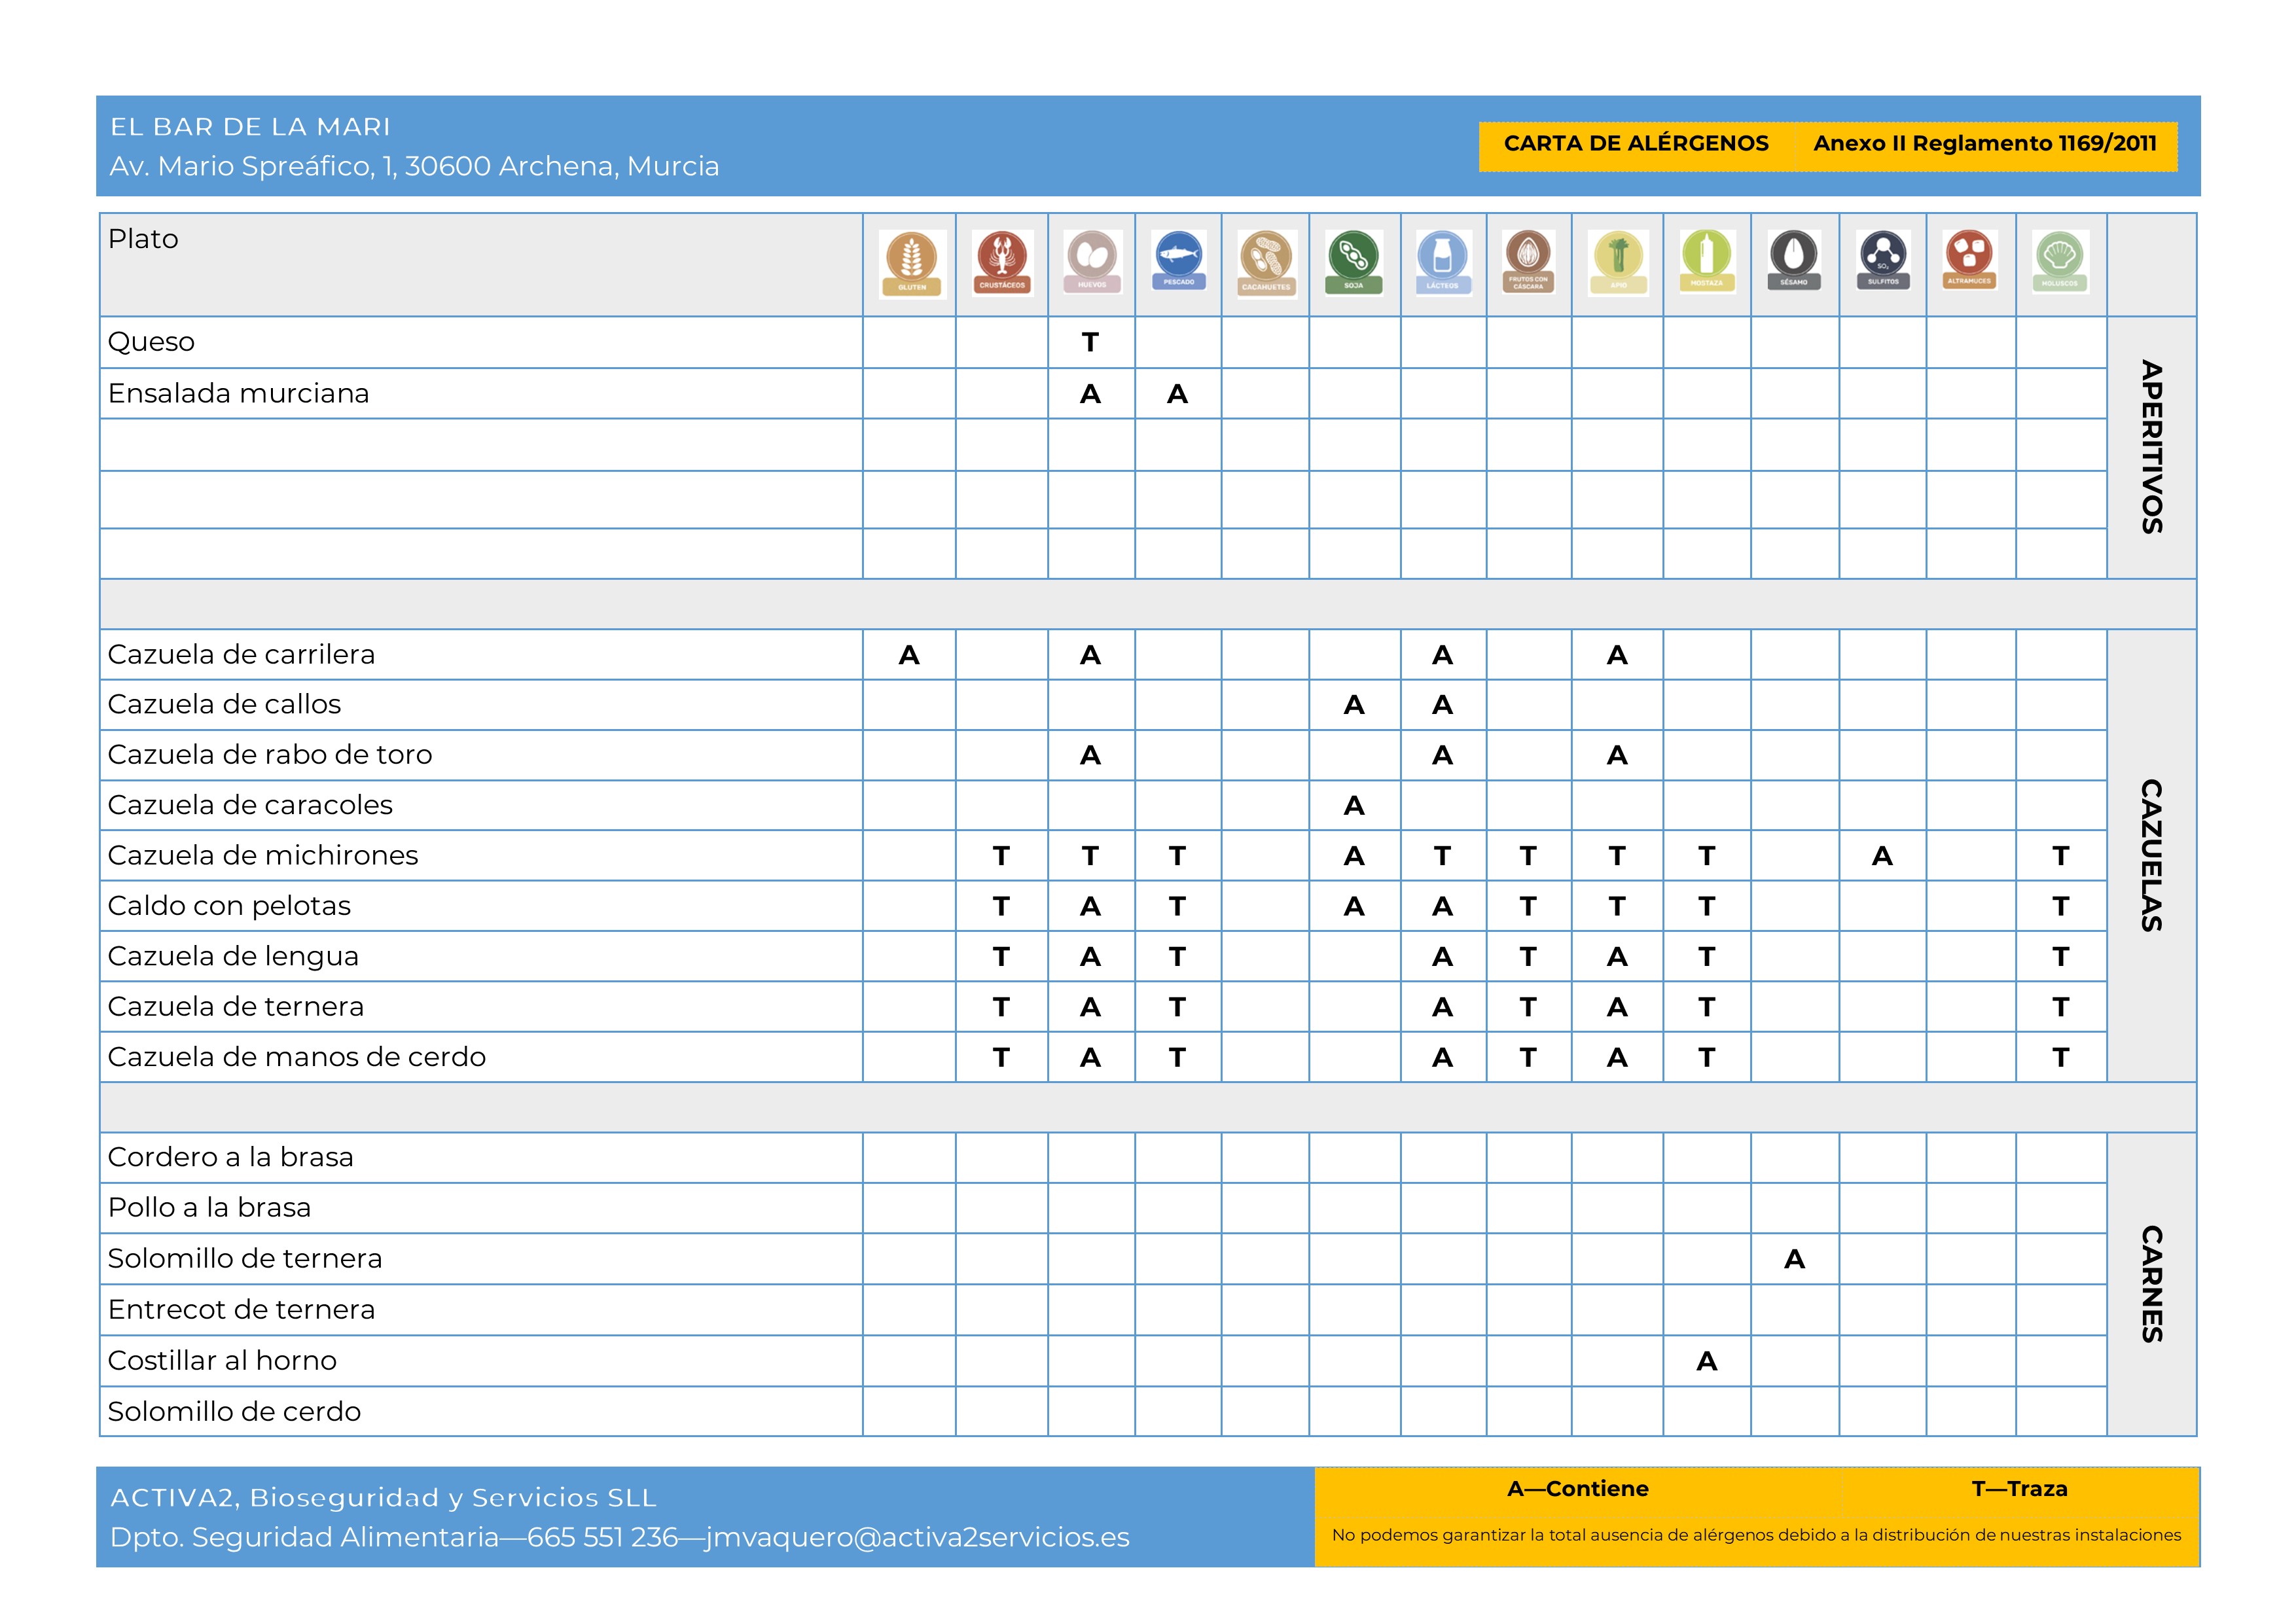
Task: Click the Crustáceos allergen icon
Action: click(1002, 263)
